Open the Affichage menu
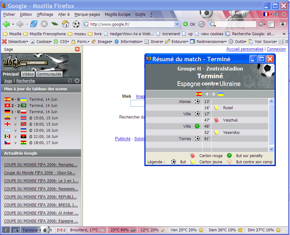 (x=45, y=15)
